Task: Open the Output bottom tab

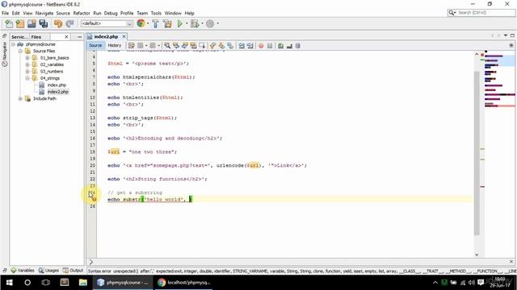Action: pos(74,271)
